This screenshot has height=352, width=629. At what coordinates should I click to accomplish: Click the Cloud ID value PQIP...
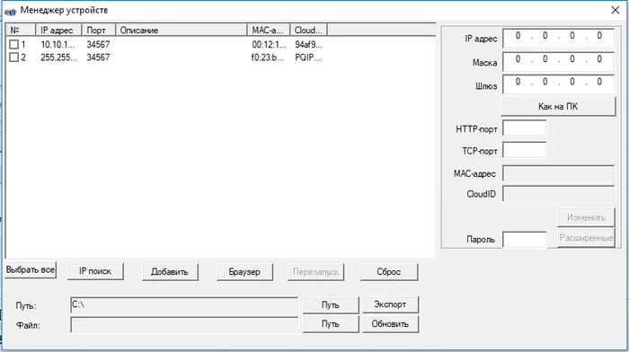(x=307, y=57)
